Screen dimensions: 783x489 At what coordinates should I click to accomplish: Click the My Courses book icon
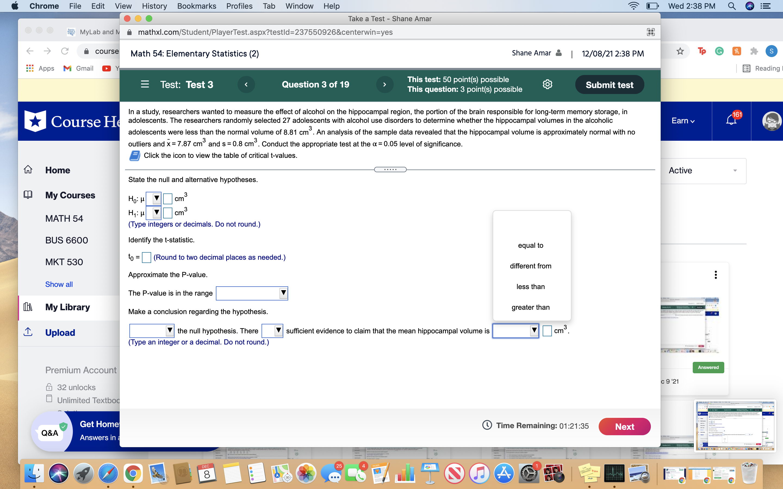[28, 194]
